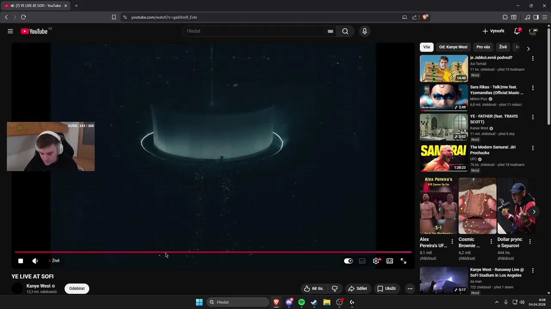
Task: Play YE - FATHER feat. Travis Scott
Action: pos(443,127)
